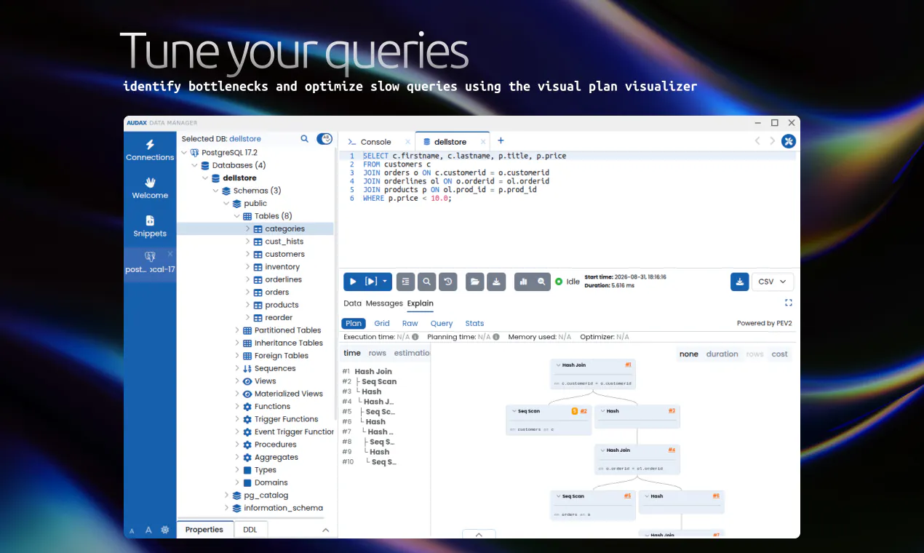924x553 pixels.
Task: Open the Data results tab
Action: pyautogui.click(x=352, y=303)
